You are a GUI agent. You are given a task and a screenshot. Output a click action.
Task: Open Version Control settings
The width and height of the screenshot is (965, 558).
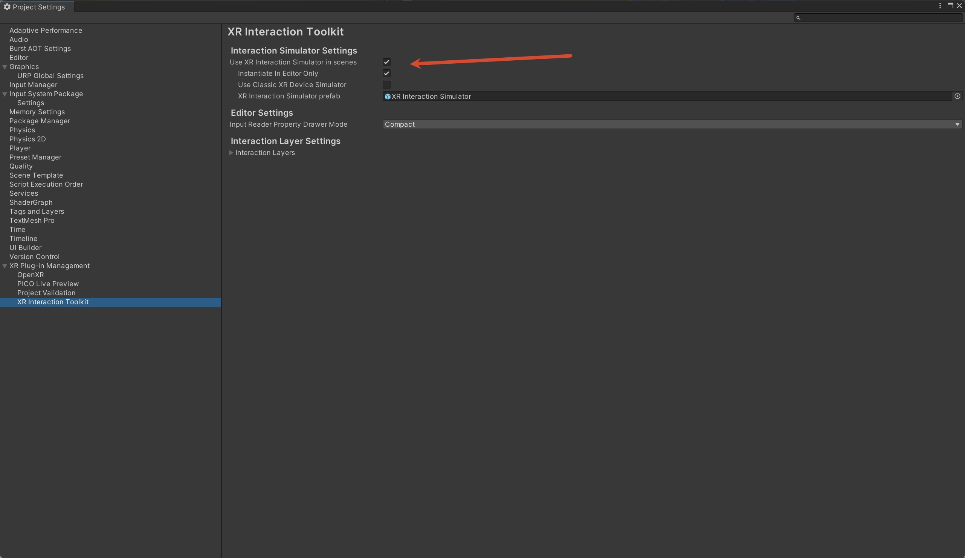click(x=34, y=257)
